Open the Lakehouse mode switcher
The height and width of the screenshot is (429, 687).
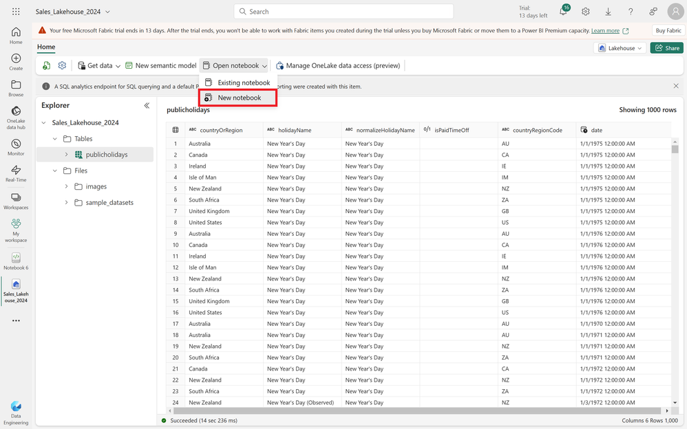pos(620,48)
